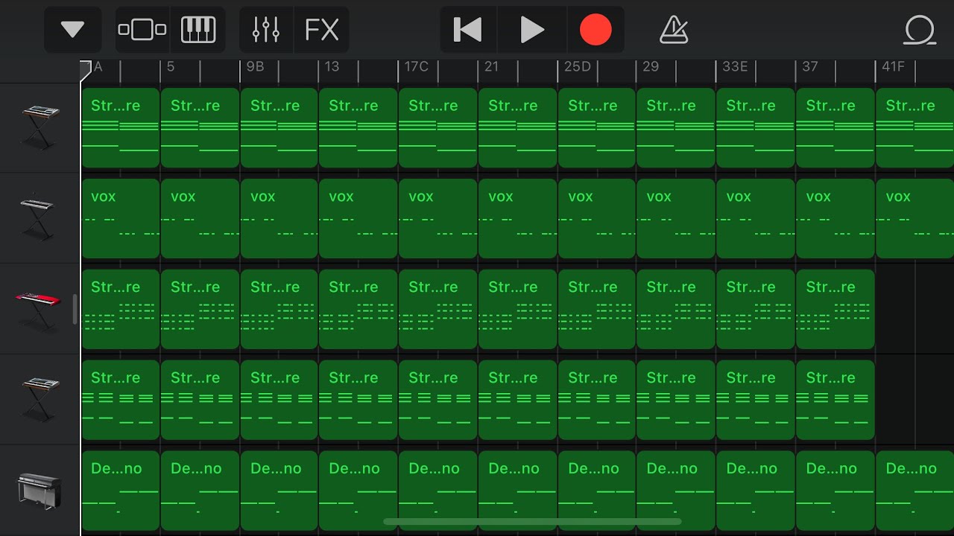954x536 pixels.
Task: Select first track's Str...re region at bar 17
Action: pyautogui.click(x=437, y=128)
